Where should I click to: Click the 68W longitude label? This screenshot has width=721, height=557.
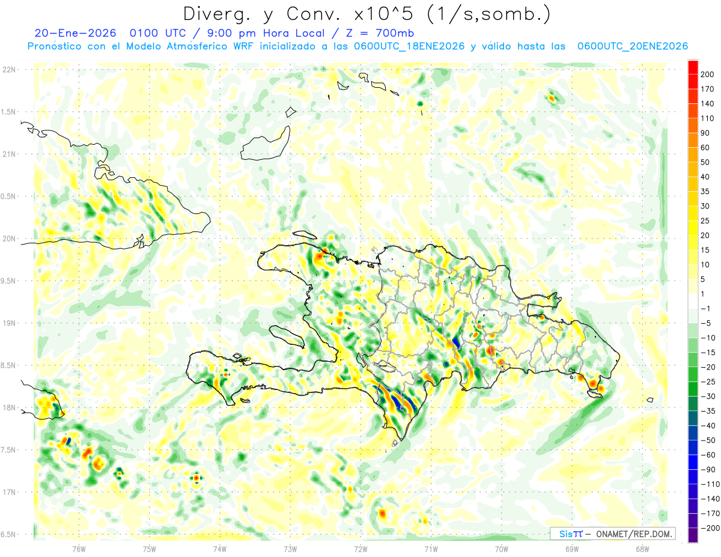click(x=642, y=549)
